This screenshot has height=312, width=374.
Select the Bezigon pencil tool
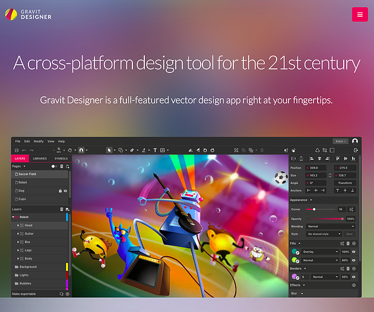click(x=144, y=150)
